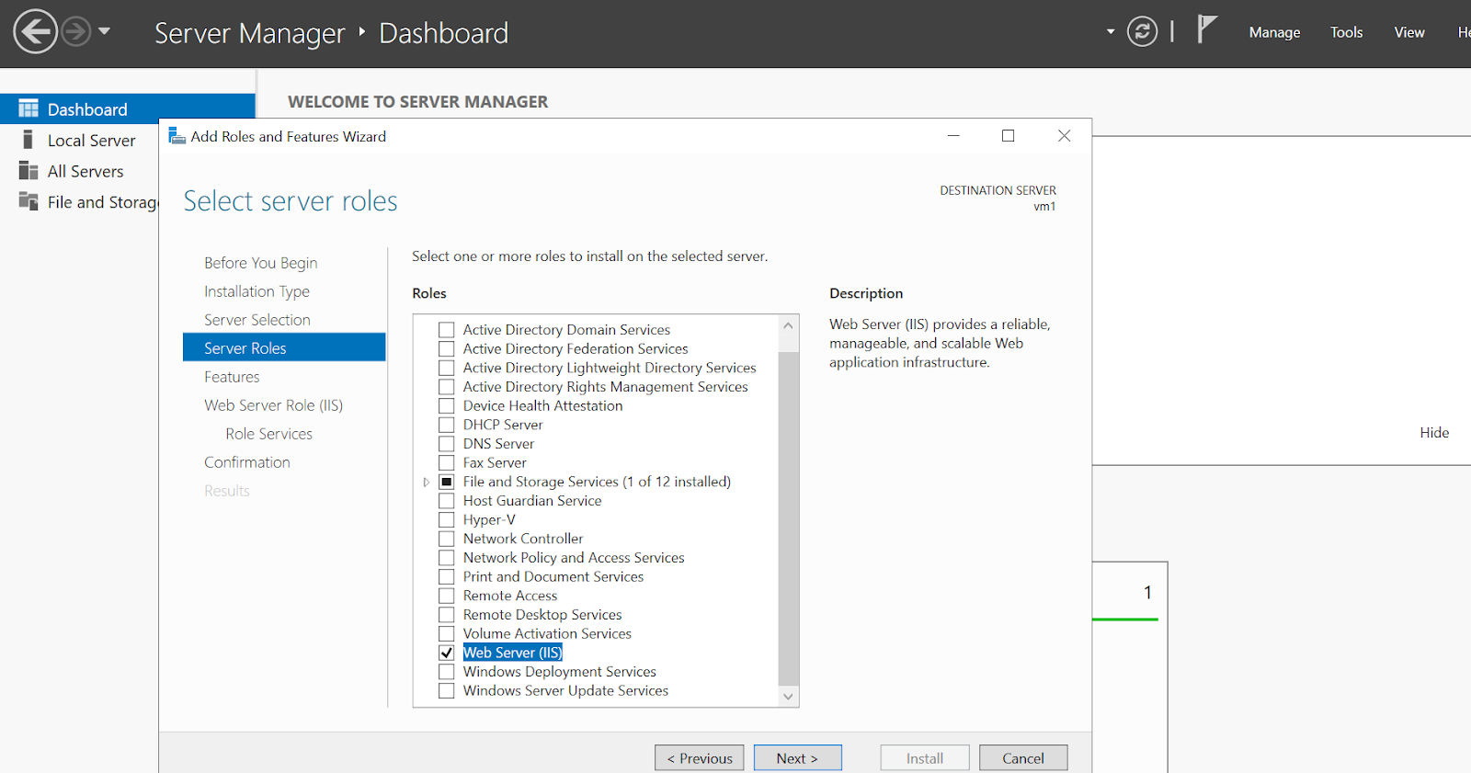Go to Server Selection step

[257, 320]
